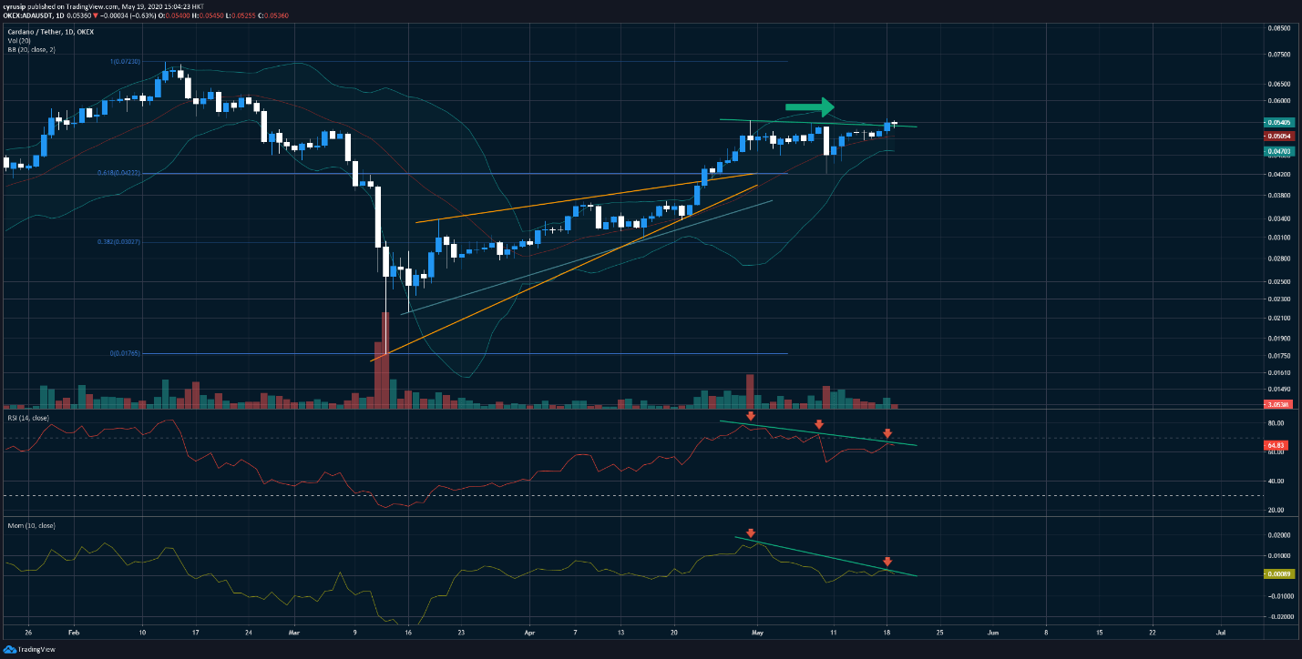Click the 0.03800 price axis label
The height and width of the screenshot is (659, 1302).
tap(1279, 195)
